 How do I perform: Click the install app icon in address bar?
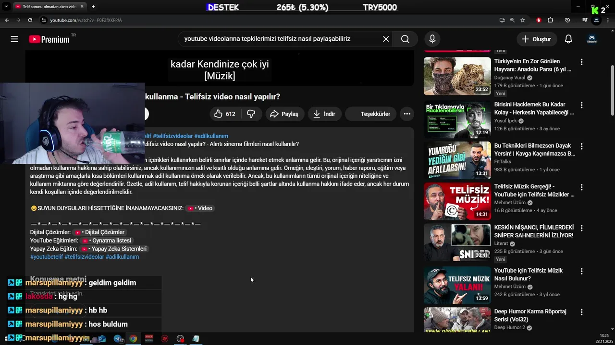click(x=502, y=20)
